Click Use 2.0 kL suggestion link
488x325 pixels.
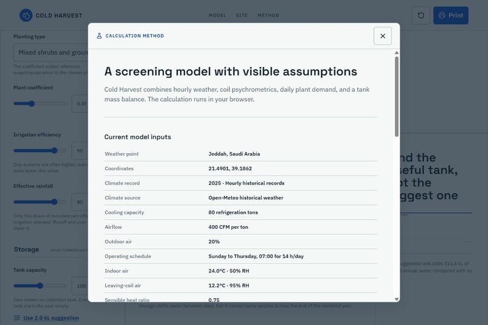coord(51,318)
